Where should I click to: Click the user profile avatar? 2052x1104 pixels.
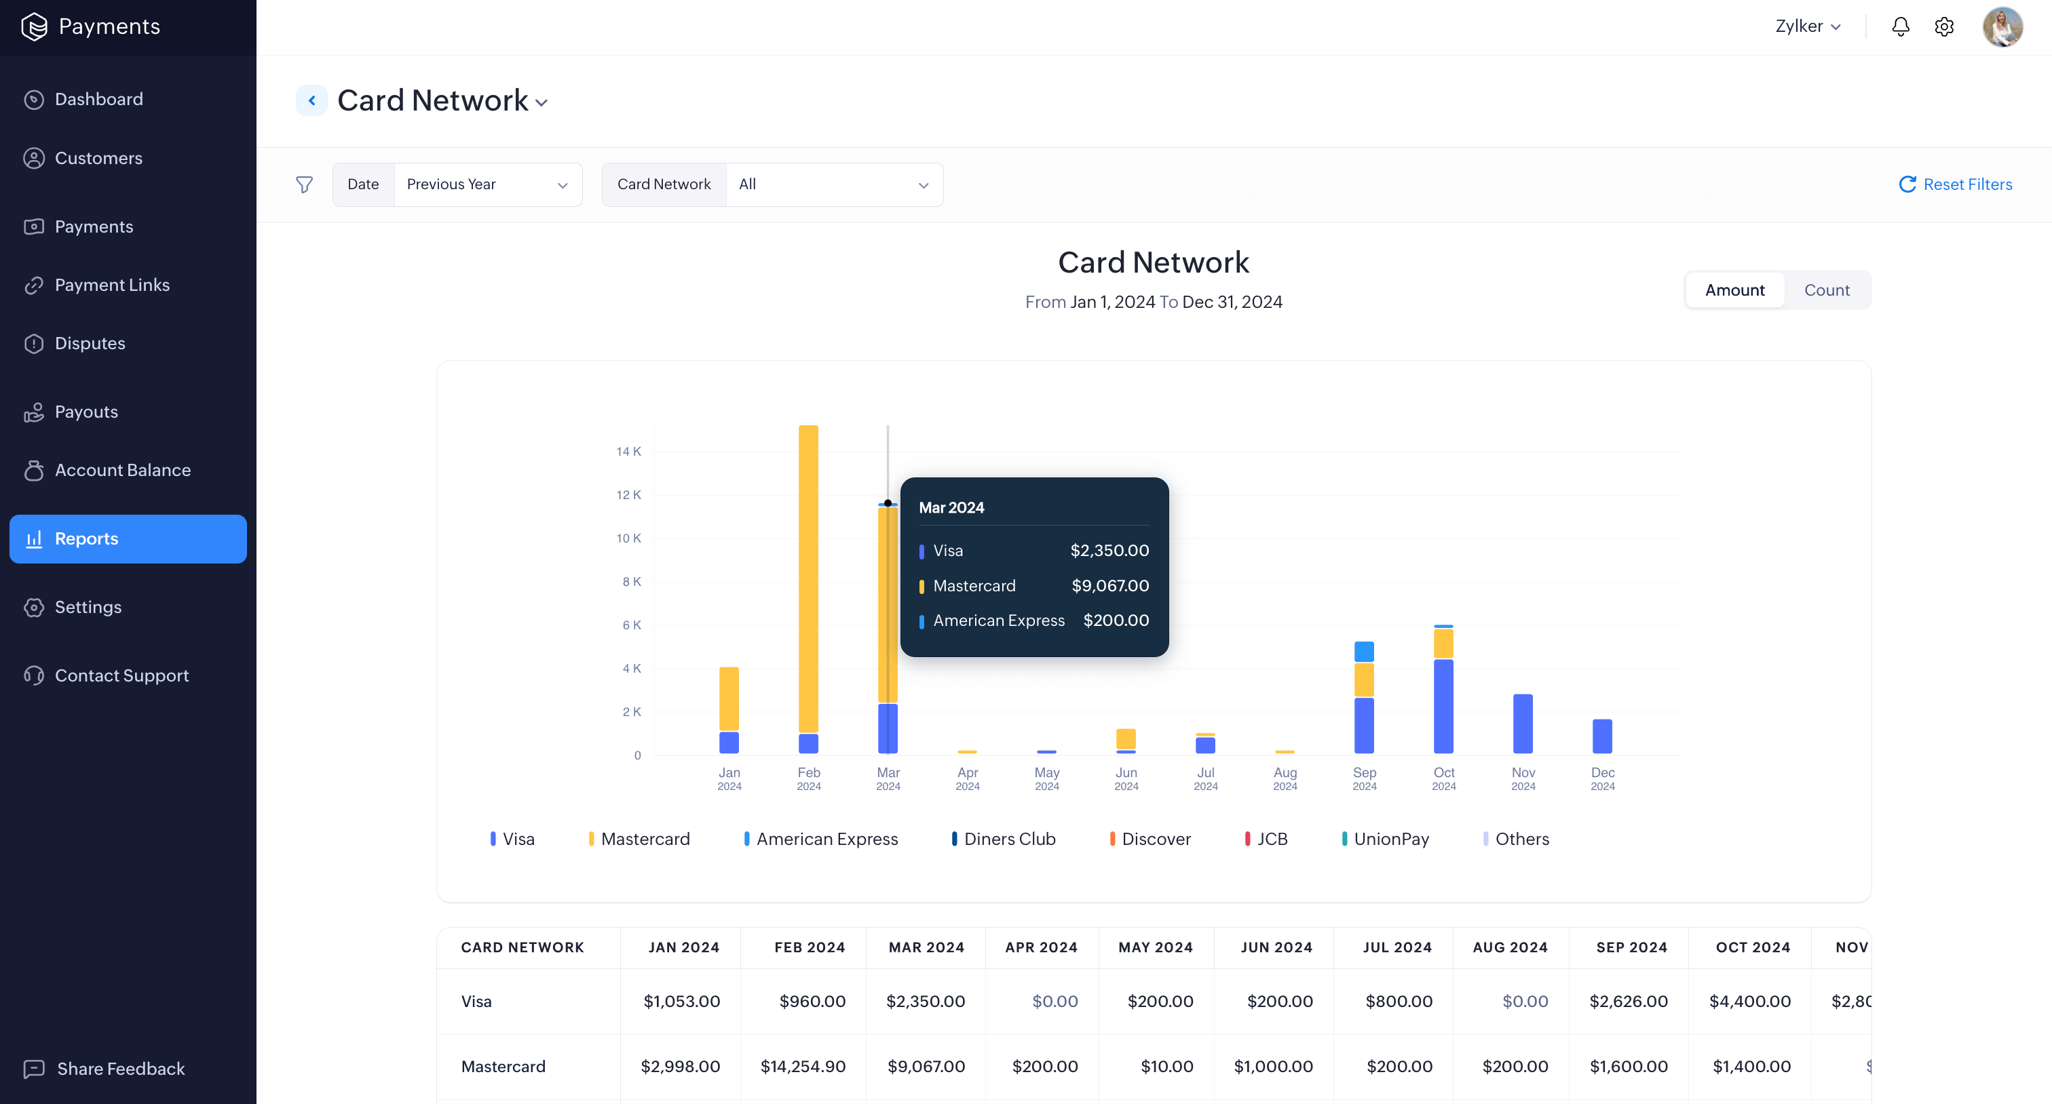pyautogui.click(x=2001, y=26)
